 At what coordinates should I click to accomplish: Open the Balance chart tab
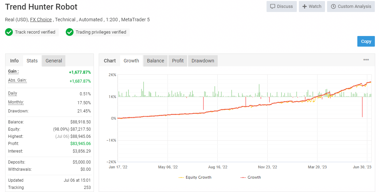155,61
